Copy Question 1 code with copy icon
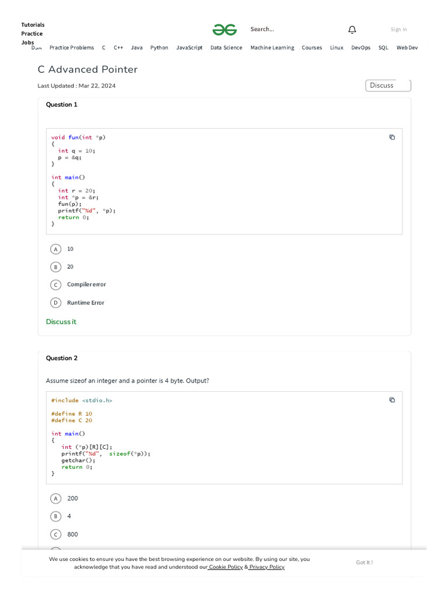This screenshot has width=448, height=597. pyautogui.click(x=392, y=138)
